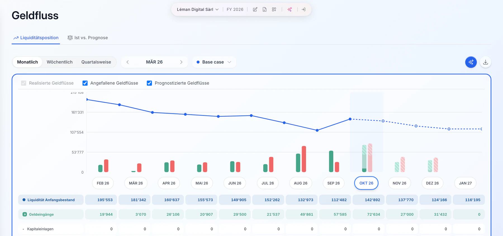The height and width of the screenshot is (236, 503).
Task: Select Quartalsweise view
Action: [96, 62]
